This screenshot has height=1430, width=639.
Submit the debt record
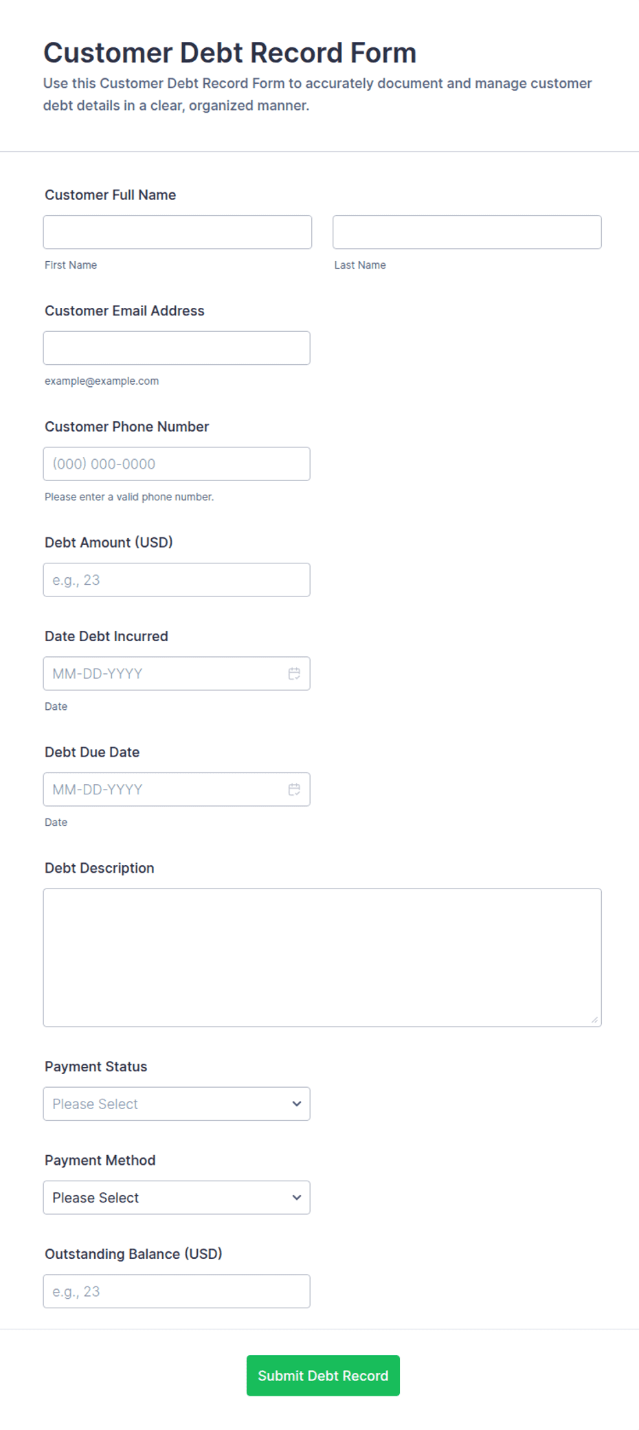pos(323,1376)
